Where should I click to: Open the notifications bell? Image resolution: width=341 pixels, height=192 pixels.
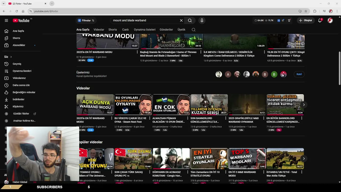click(320, 21)
